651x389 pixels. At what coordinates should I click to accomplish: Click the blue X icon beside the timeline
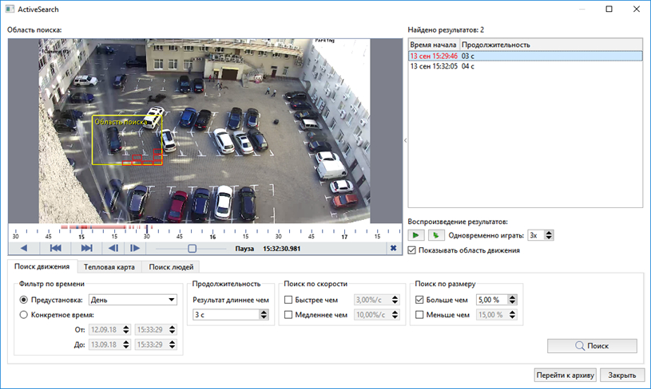[x=393, y=249]
